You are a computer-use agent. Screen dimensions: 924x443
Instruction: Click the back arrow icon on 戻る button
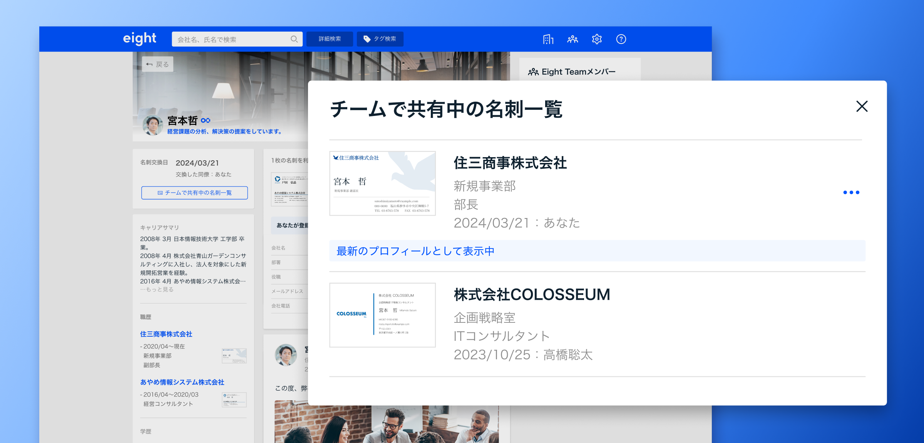(x=149, y=64)
